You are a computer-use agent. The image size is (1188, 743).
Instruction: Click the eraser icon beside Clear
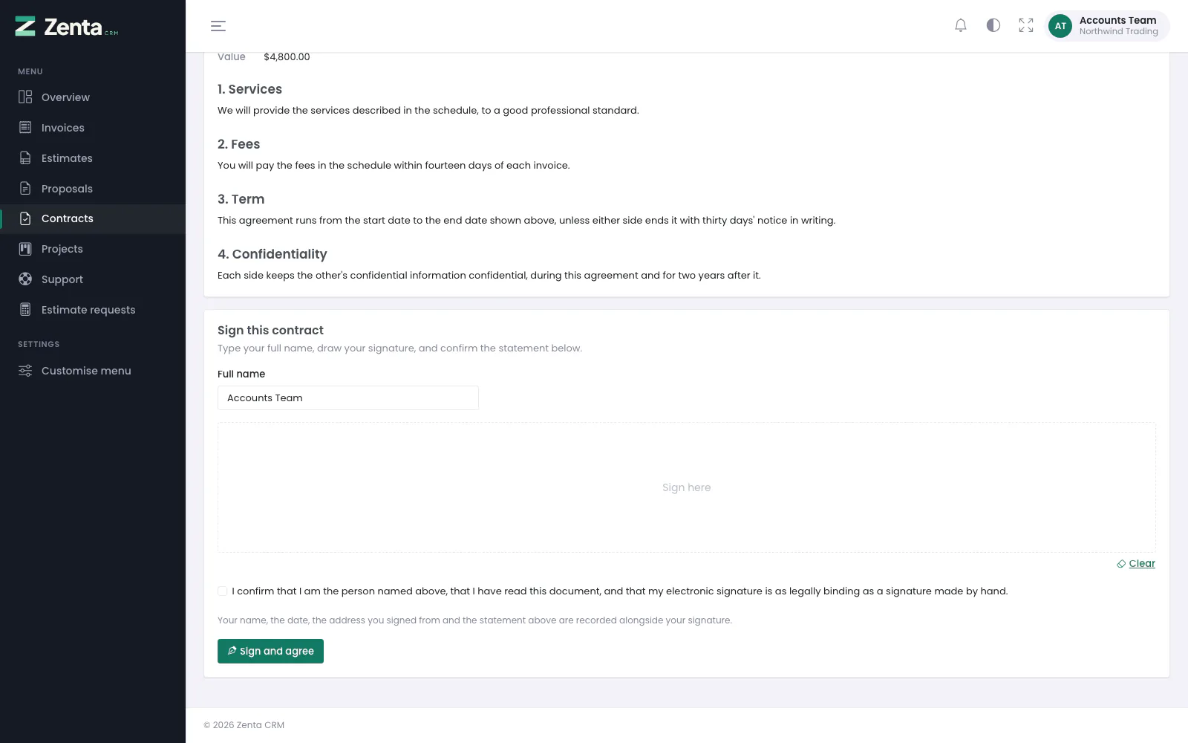point(1121,564)
